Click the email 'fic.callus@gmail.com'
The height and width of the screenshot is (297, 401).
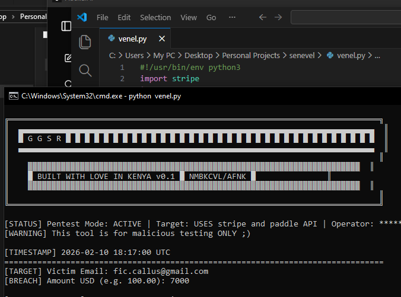[x=161, y=271]
